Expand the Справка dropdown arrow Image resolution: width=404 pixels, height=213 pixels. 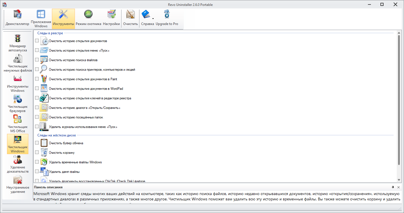153,19
